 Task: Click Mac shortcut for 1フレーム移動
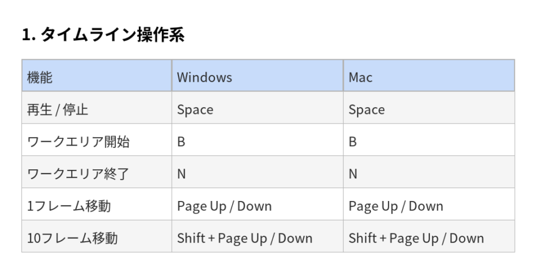point(396,206)
